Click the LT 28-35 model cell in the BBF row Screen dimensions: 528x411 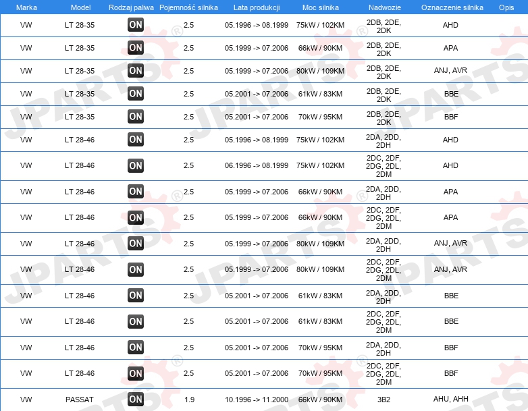coord(80,117)
